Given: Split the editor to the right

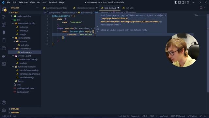Looking at the screenshot, I should click(x=201, y=8).
